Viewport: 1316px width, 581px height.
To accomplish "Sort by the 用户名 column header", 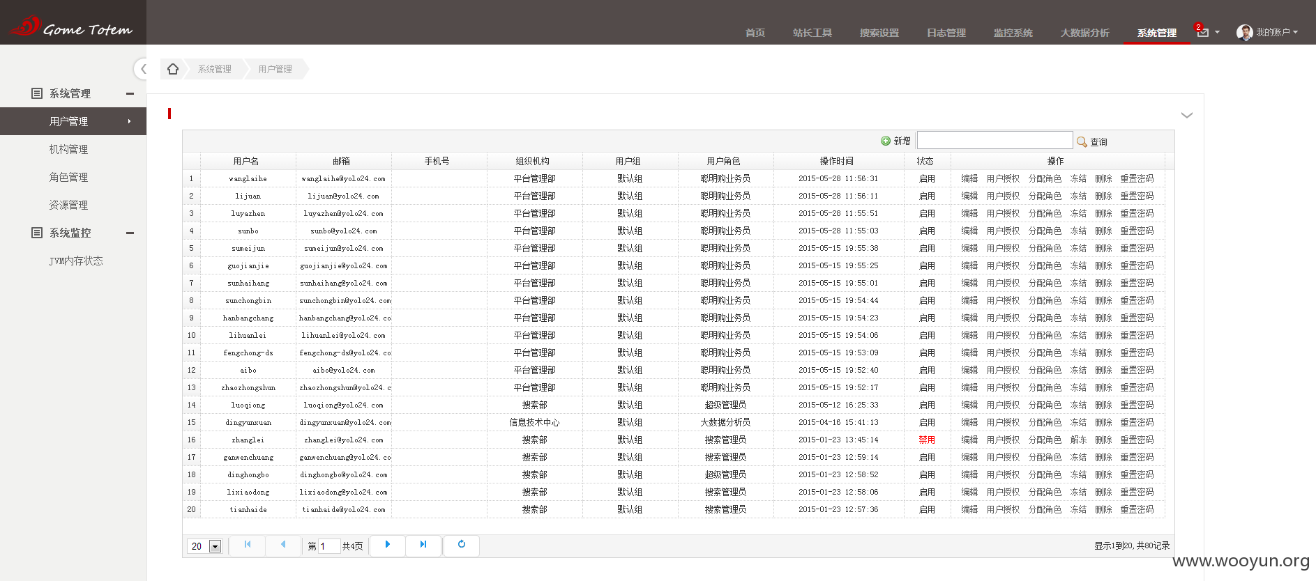I will tap(246, 161).
